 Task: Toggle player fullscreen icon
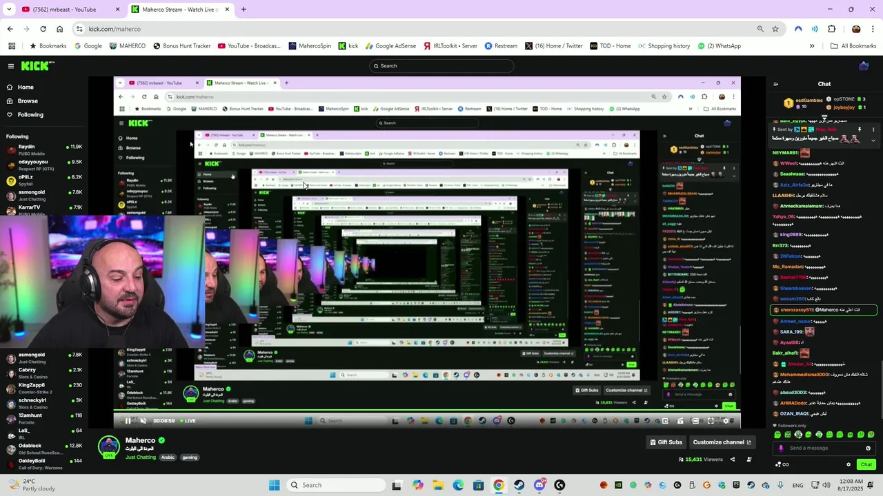711,421
